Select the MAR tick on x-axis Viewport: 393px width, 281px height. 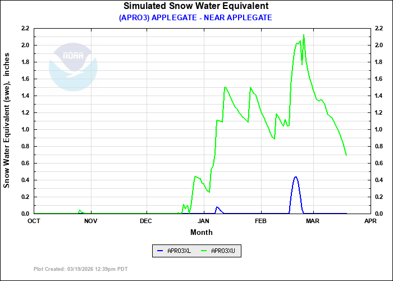click(312, 220)
